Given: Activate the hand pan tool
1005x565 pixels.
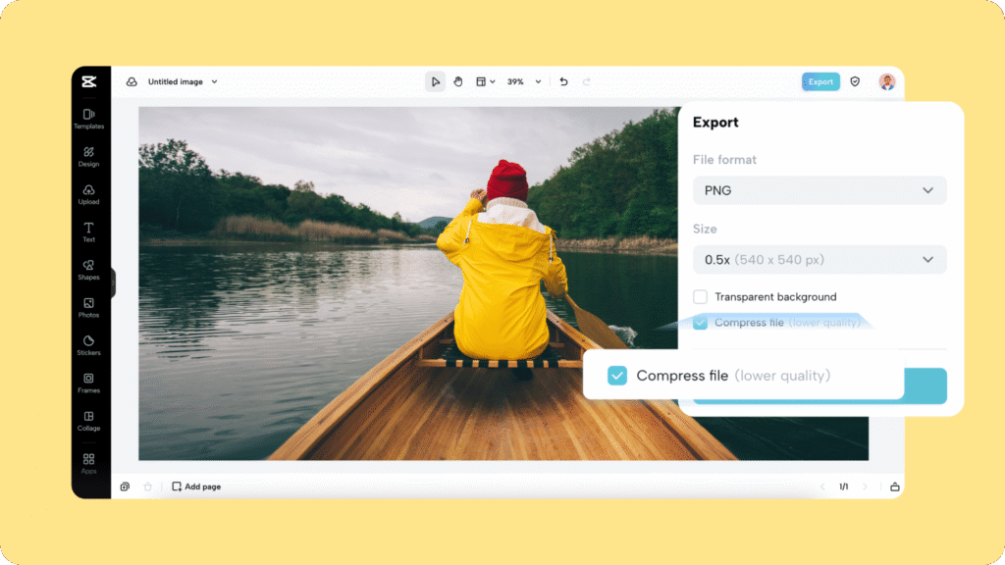Looking at the screenshot, I should pyautogui.click(x=457, y=81).
